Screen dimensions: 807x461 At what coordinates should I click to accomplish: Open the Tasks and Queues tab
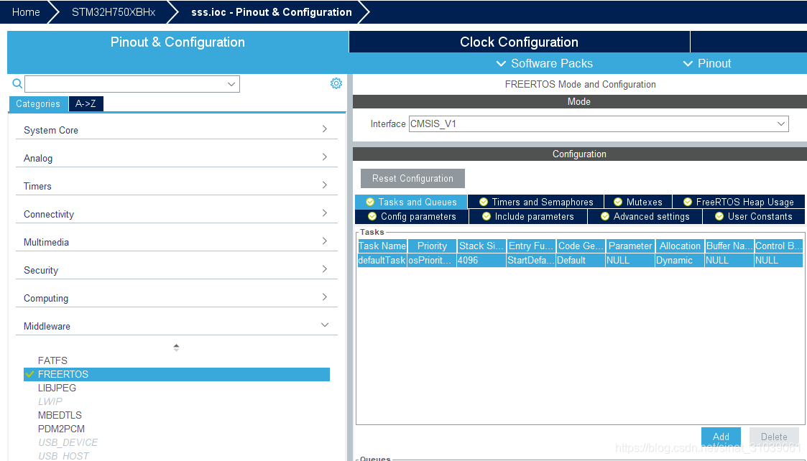411,202
